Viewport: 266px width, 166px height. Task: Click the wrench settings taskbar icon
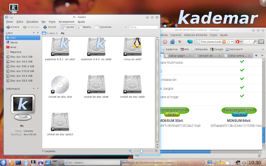(x=11, y=163)
